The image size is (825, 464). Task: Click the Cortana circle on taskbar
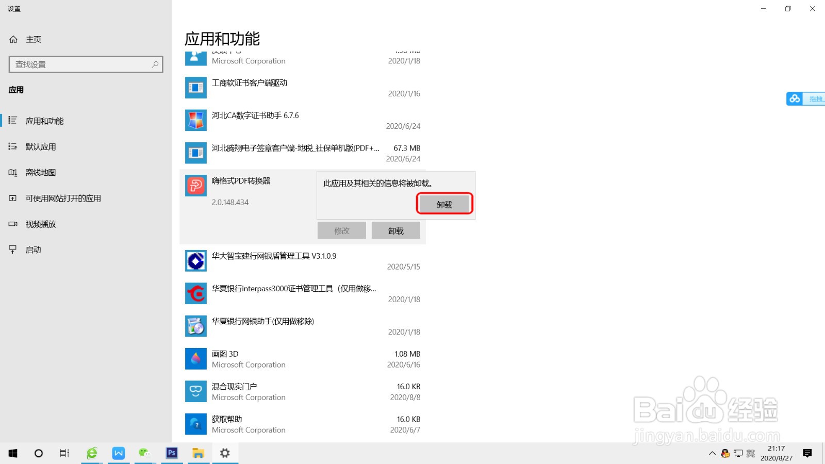pos(39,453)
